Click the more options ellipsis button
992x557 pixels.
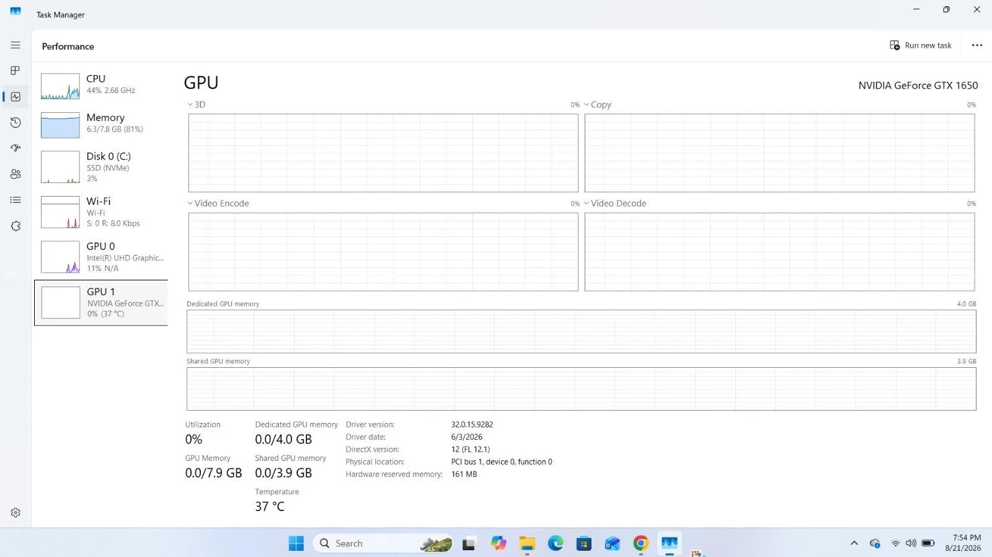click(x=977, y=45)
